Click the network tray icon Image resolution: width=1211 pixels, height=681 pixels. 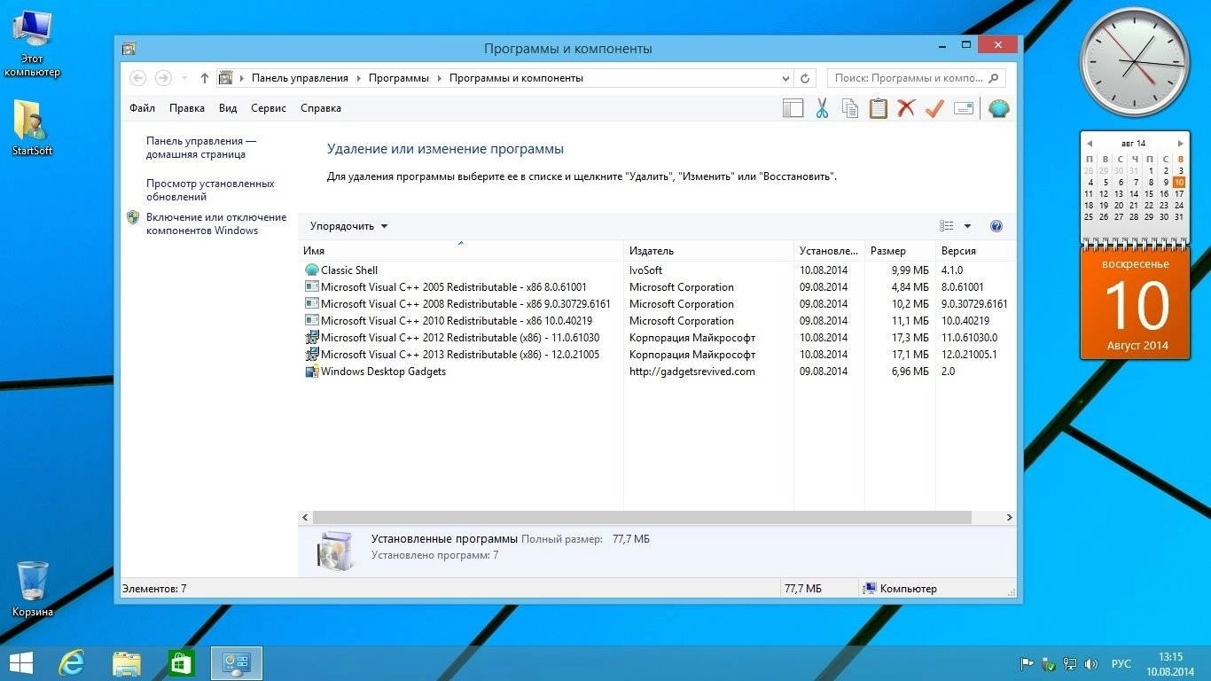coord(1070,663)
